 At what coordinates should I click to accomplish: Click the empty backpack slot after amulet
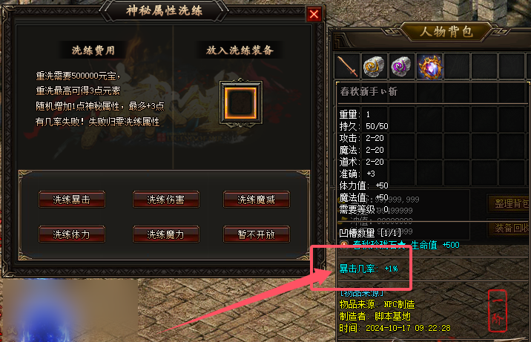click(457, 66)
